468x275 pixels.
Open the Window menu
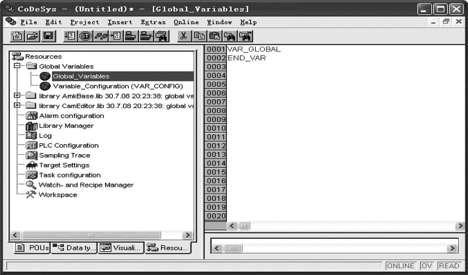[x=219, y=22]
